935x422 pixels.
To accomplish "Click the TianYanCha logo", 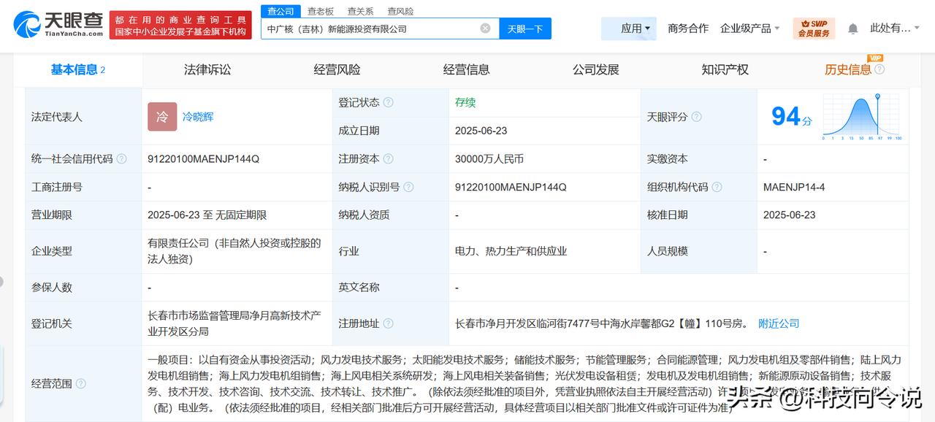I will 58,25.
